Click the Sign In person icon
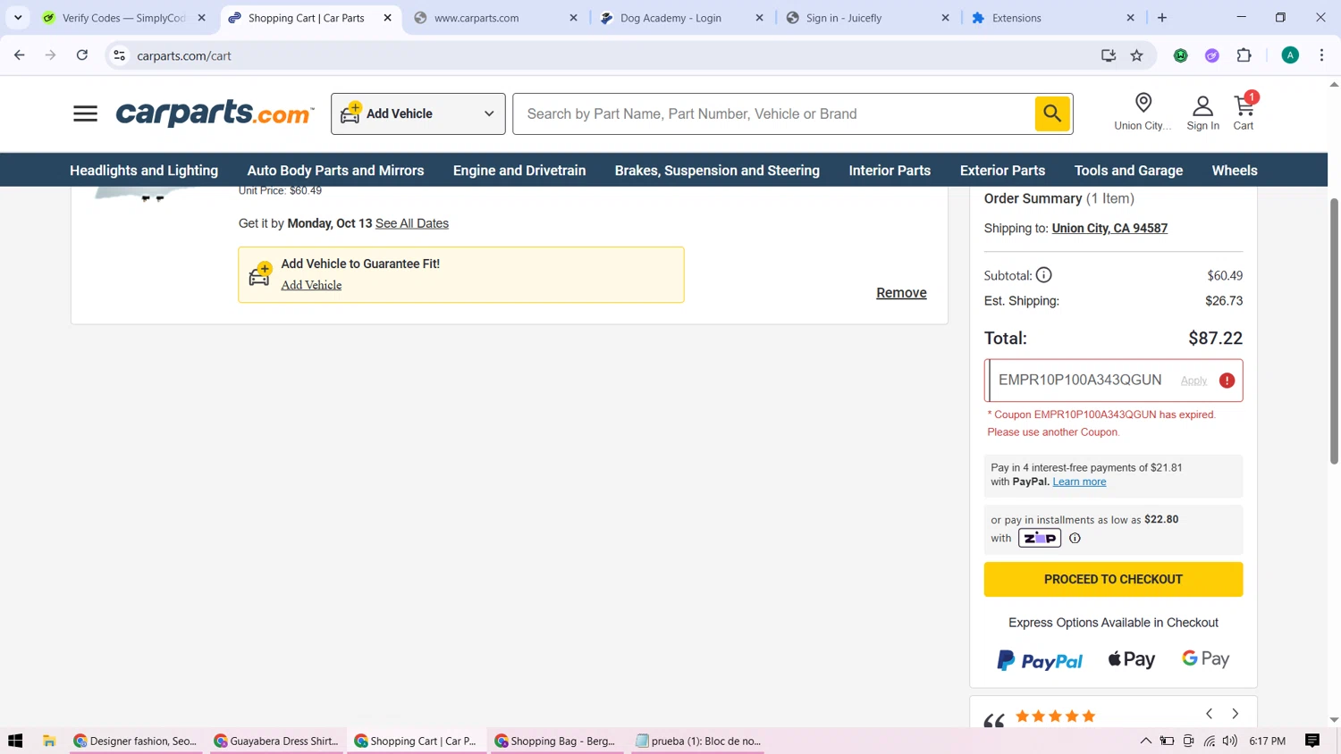 1202,105
